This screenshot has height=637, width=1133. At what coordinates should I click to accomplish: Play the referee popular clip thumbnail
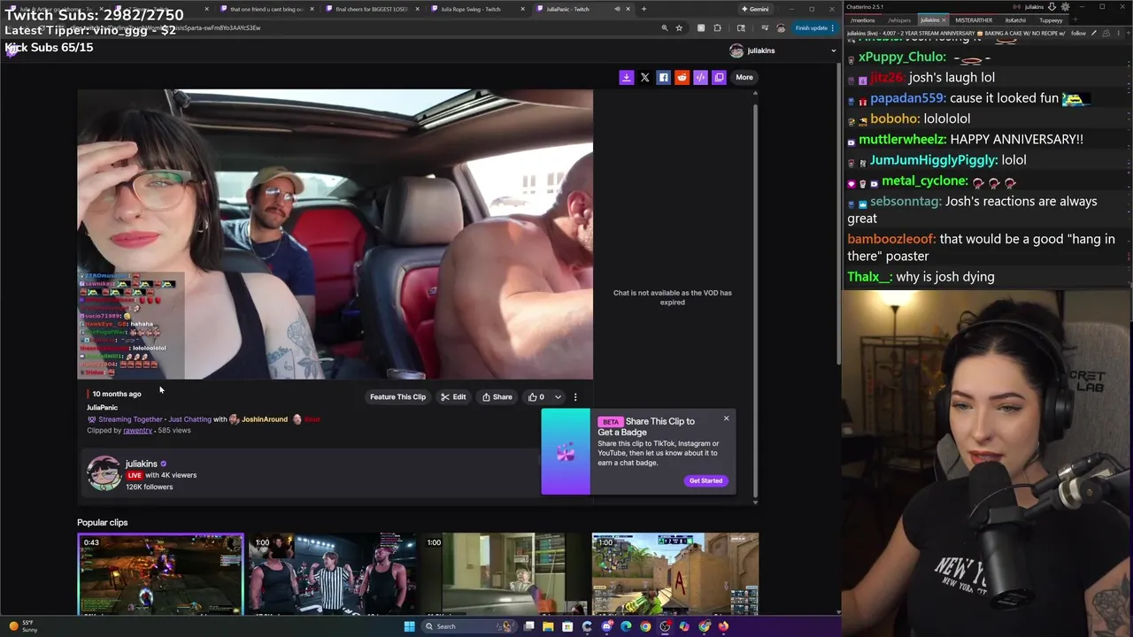pos(333,574)
